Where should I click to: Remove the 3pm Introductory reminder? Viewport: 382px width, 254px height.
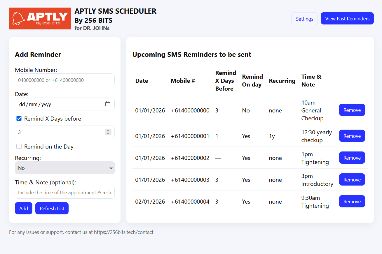point(352,179)
